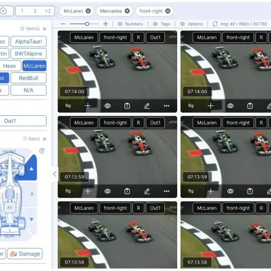The width and height of the screenshot is (271, 271).
Task: Click R tag on first 07:13:58 image
Action: [x=139, y=208]
